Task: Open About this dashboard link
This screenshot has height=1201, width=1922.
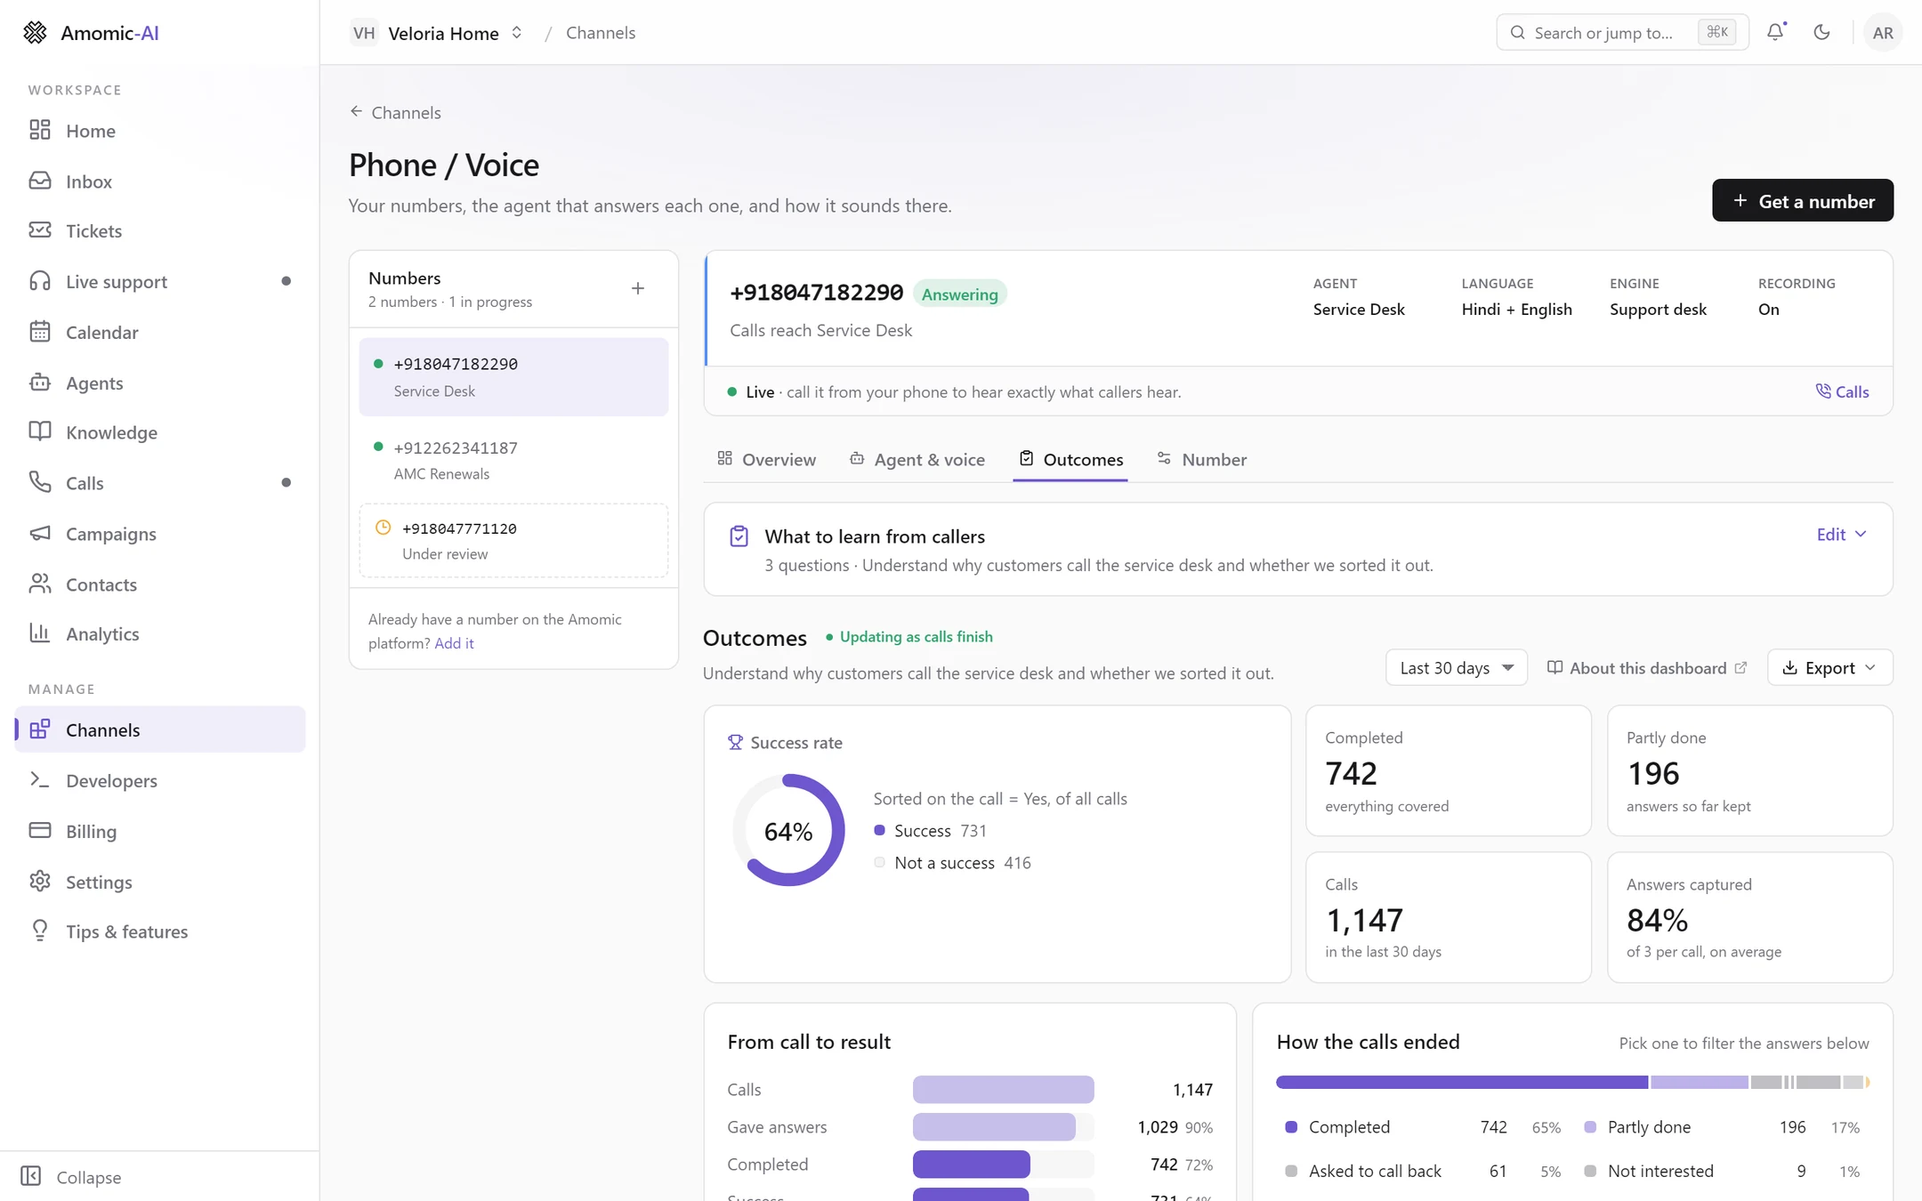Action: (1647, 668)
